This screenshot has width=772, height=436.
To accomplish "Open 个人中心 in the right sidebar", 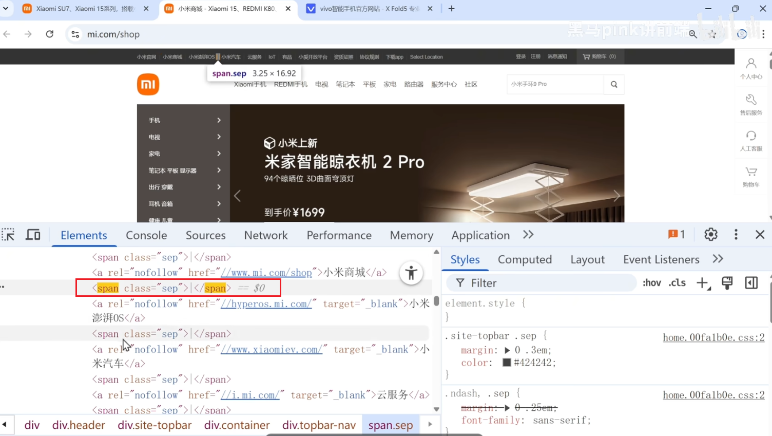I will point(751,69).
